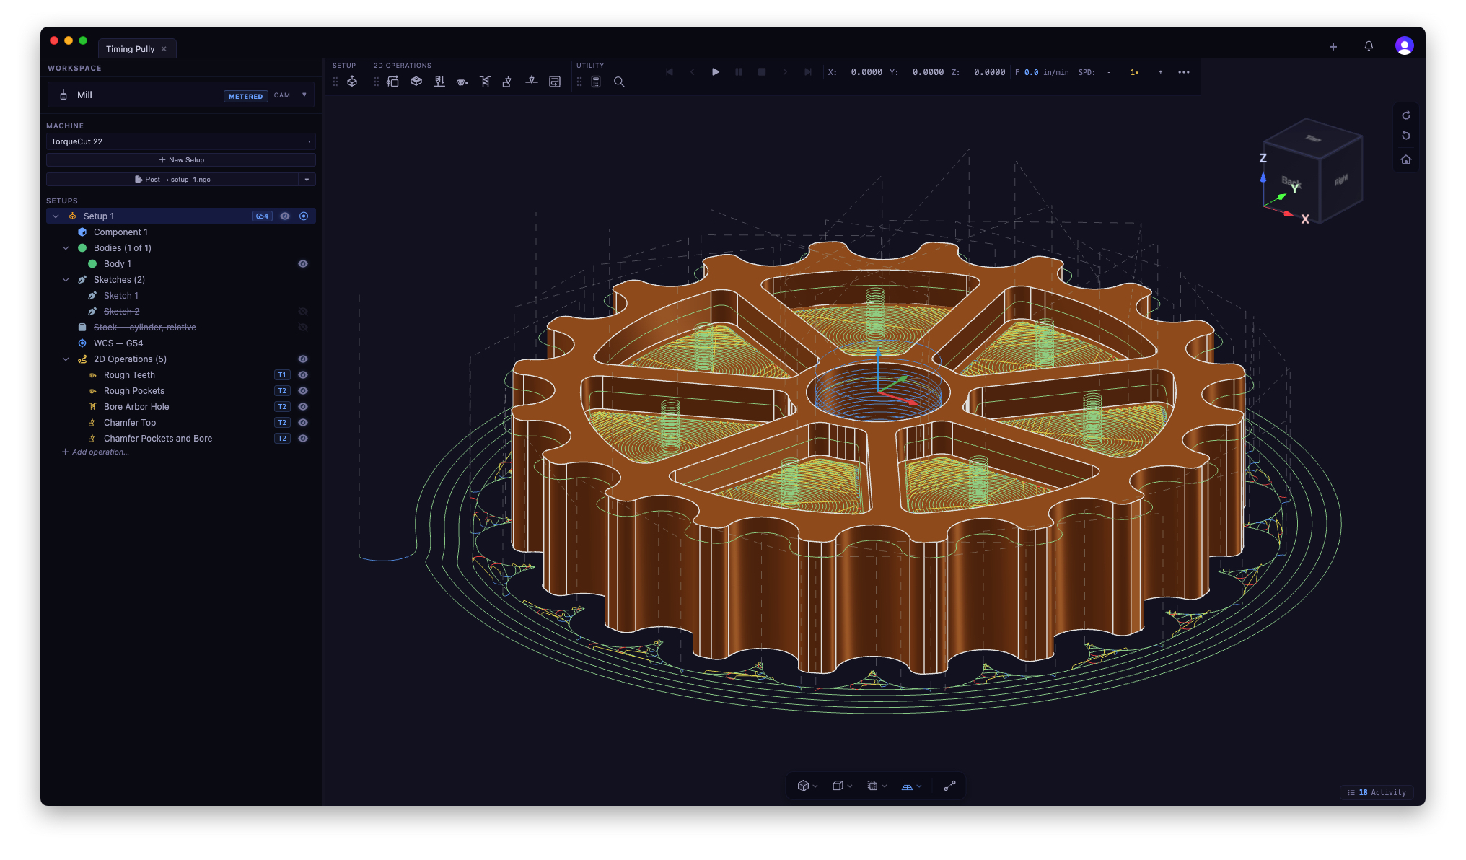Click the G54 badge on Setup 1
This screenshot has height=860, width=1466.
262,216
